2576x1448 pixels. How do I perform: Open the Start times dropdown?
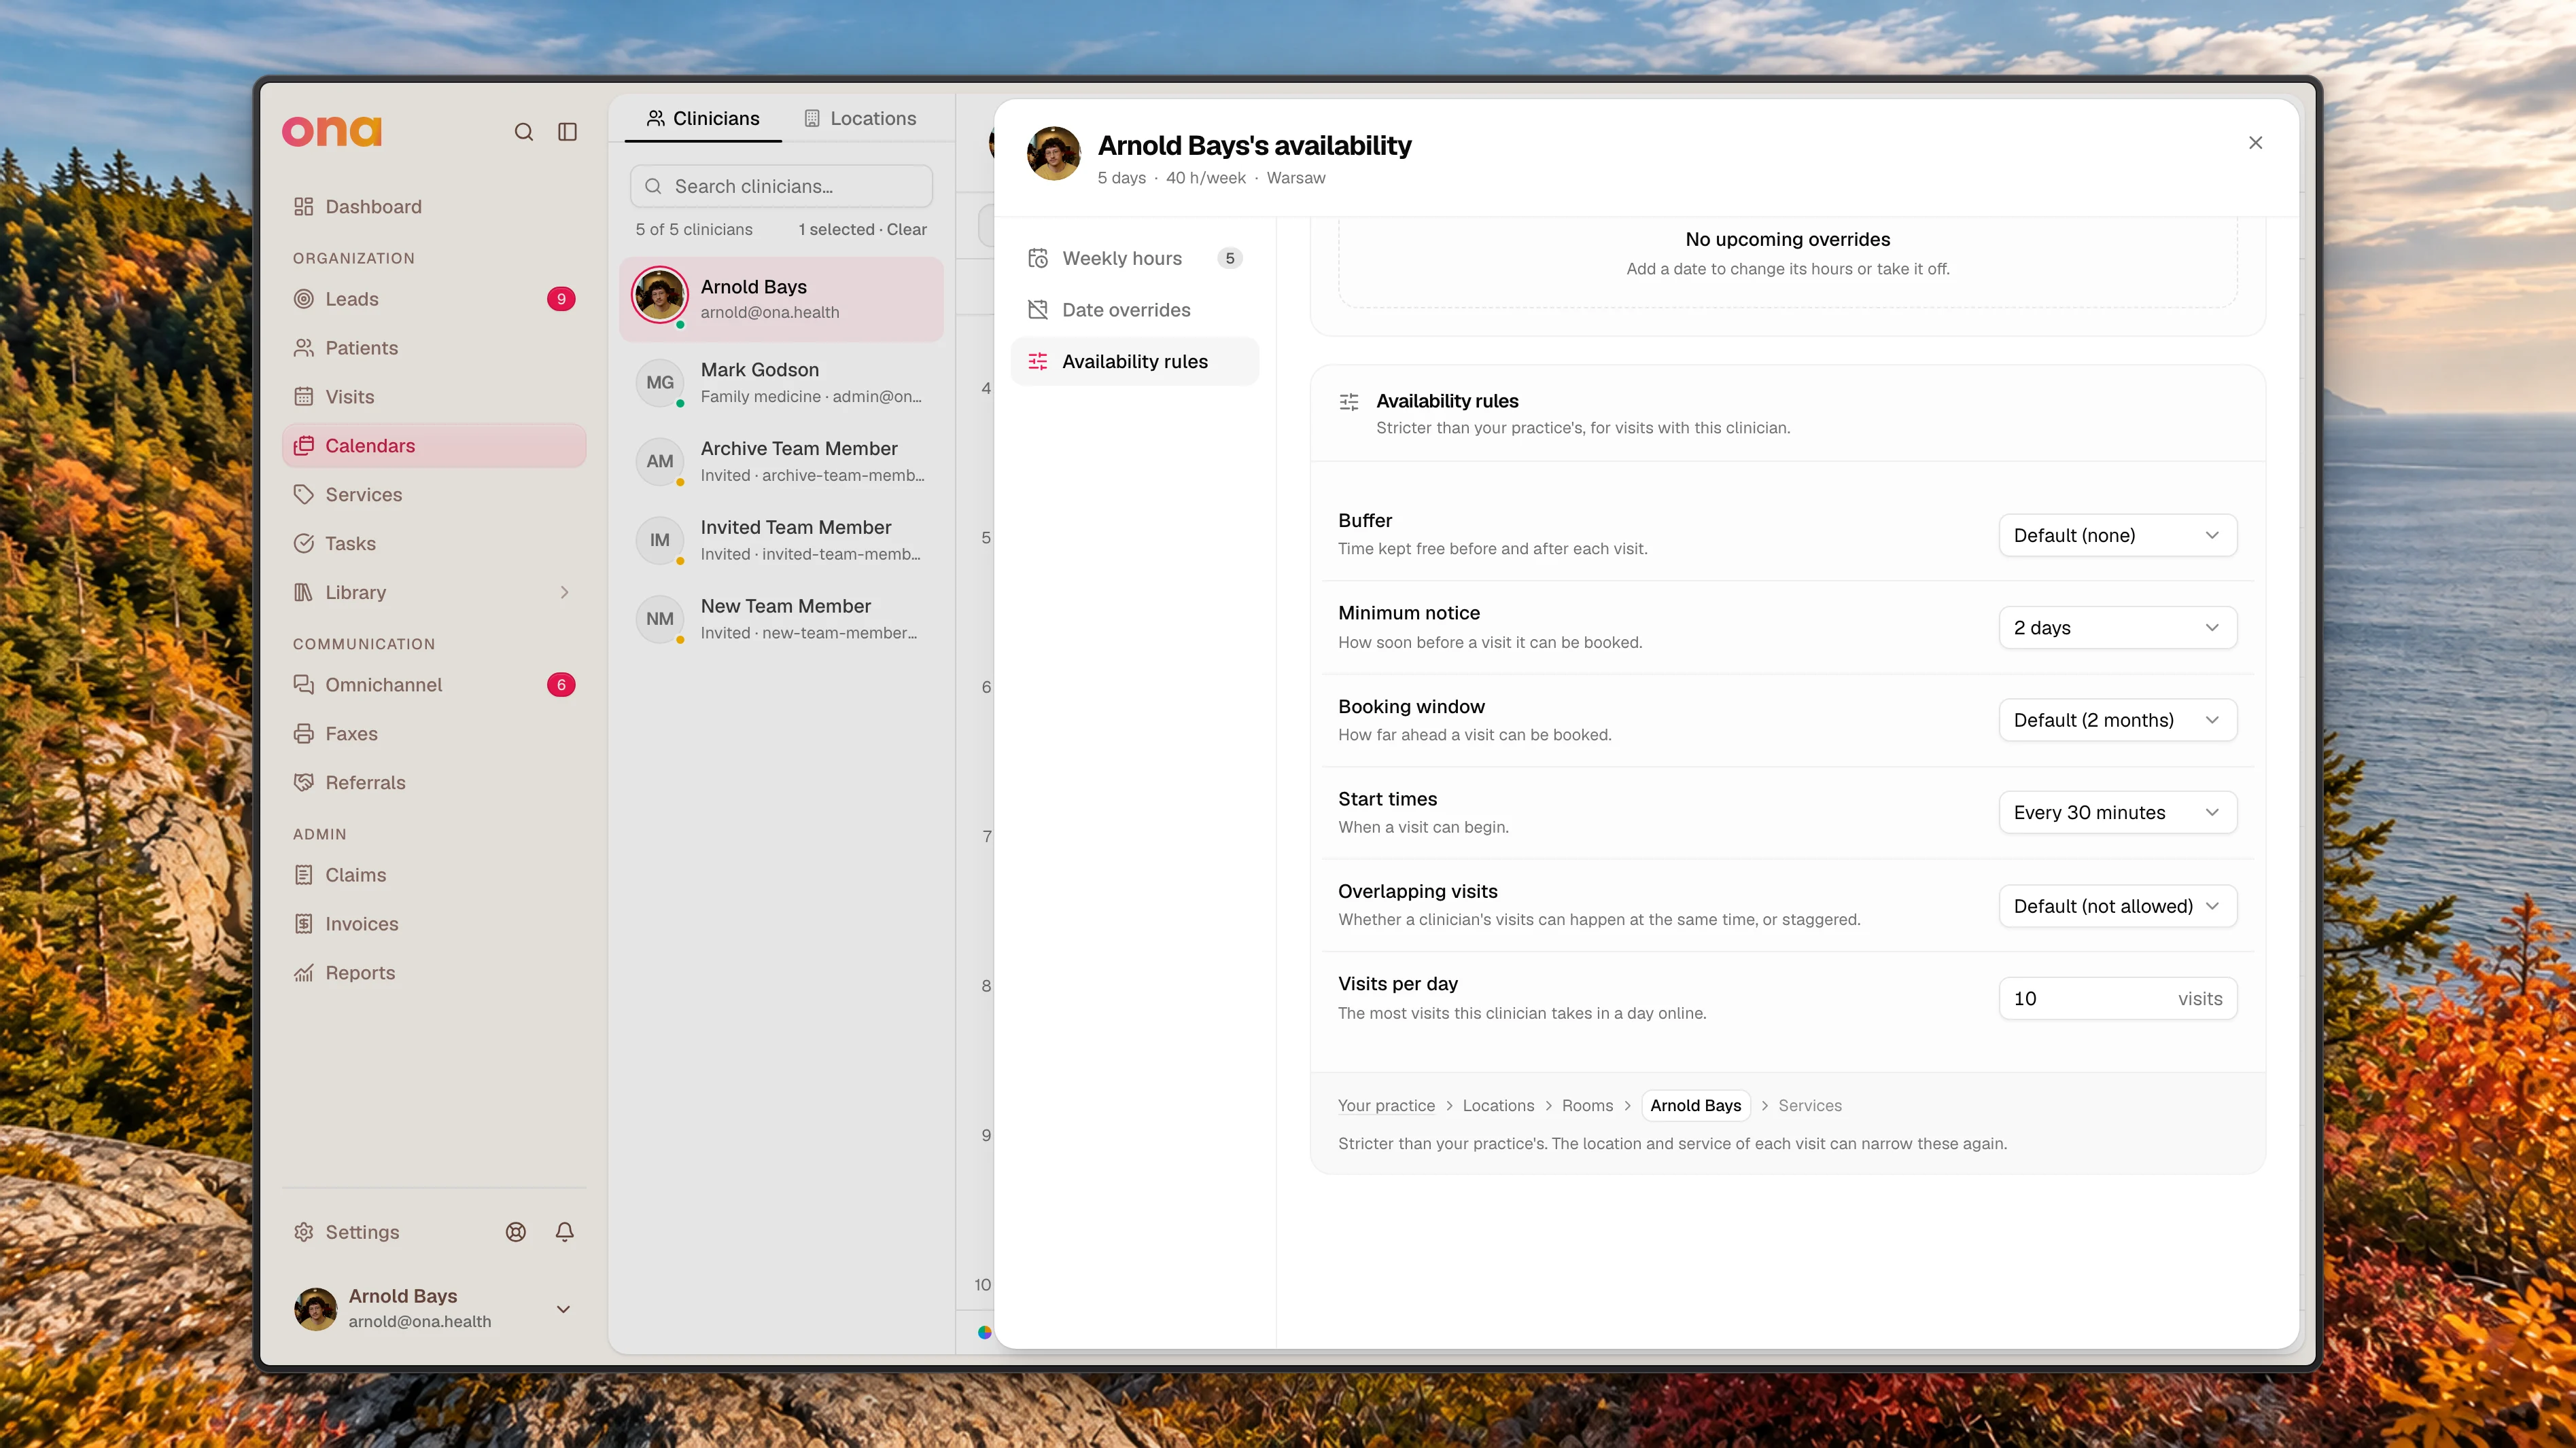click(2117, 812)
